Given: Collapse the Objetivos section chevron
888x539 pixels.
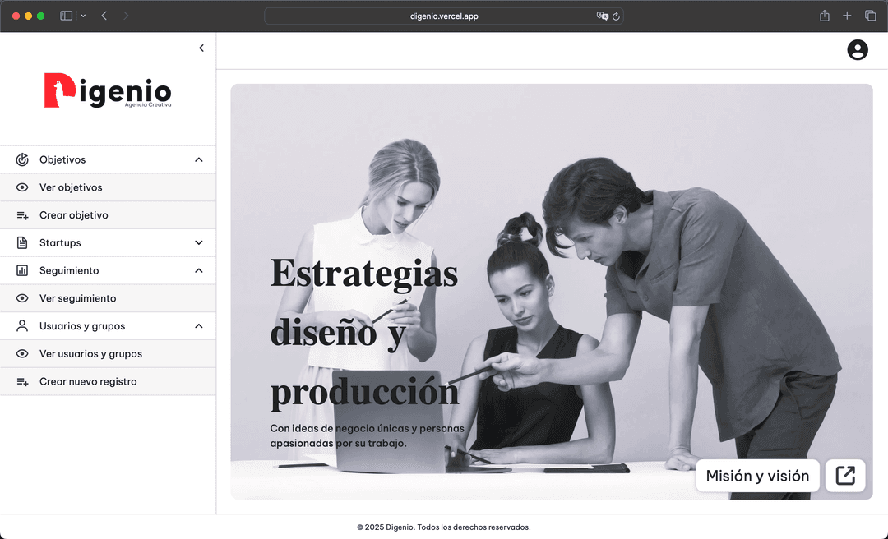Looking at the screenshot, I should (x=199, y=160).
